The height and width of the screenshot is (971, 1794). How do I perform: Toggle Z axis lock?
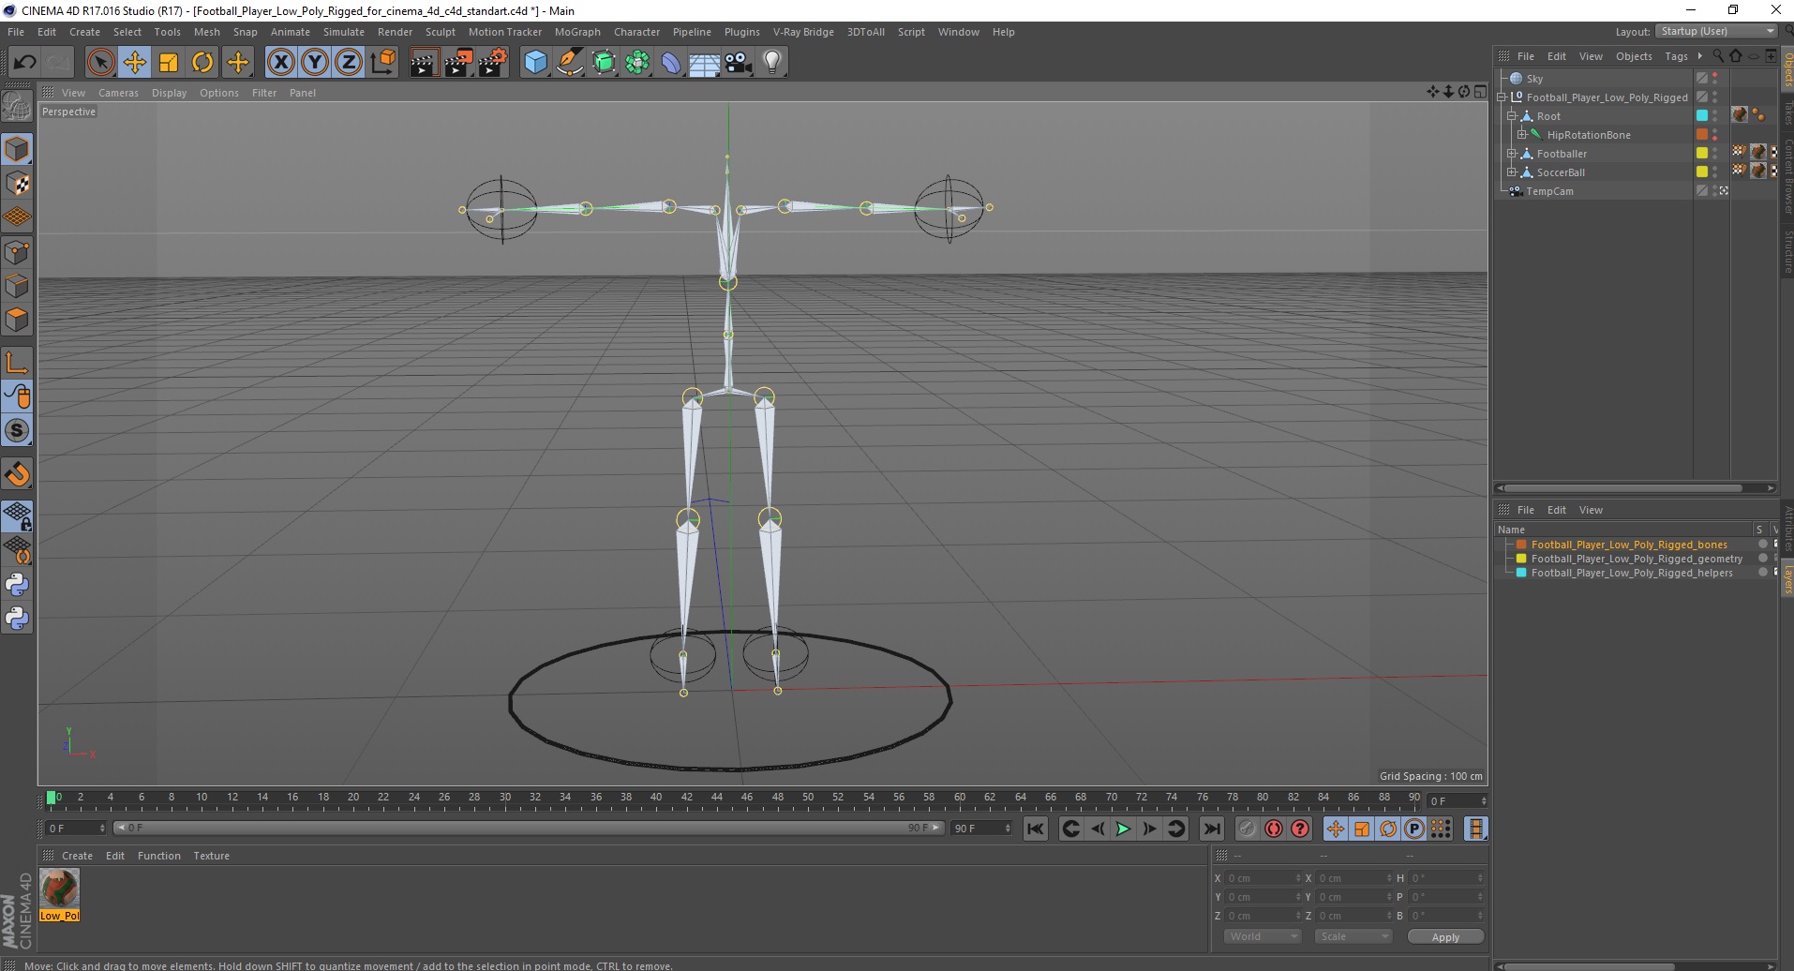349,63
